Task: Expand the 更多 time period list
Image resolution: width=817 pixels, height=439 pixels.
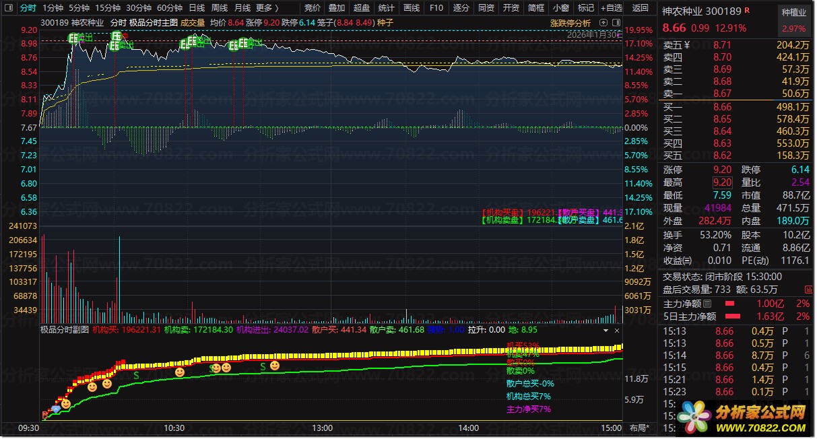Action: coord(267,8)
